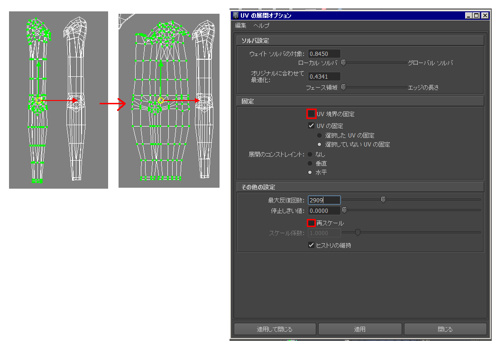Collapse the その他の設定 section header
The height and width of the screenshot is (347, 496).
tap(360, 187)
